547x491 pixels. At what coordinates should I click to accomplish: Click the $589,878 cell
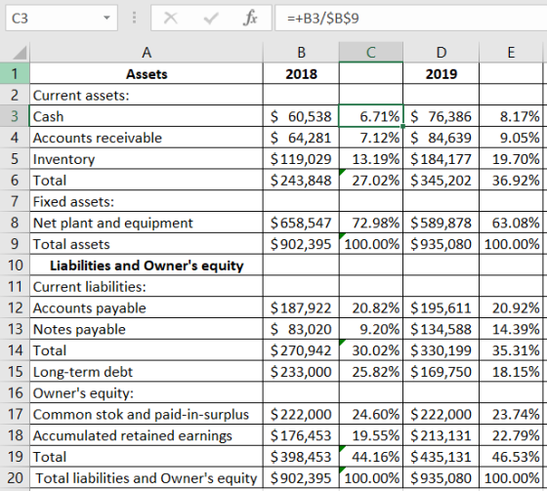[442, 223]
